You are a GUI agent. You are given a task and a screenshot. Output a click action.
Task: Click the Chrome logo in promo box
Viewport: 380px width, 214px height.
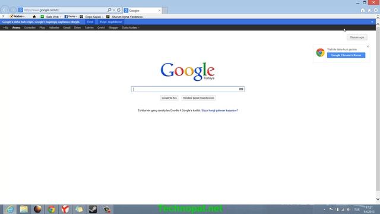click(x=320, y=52)
